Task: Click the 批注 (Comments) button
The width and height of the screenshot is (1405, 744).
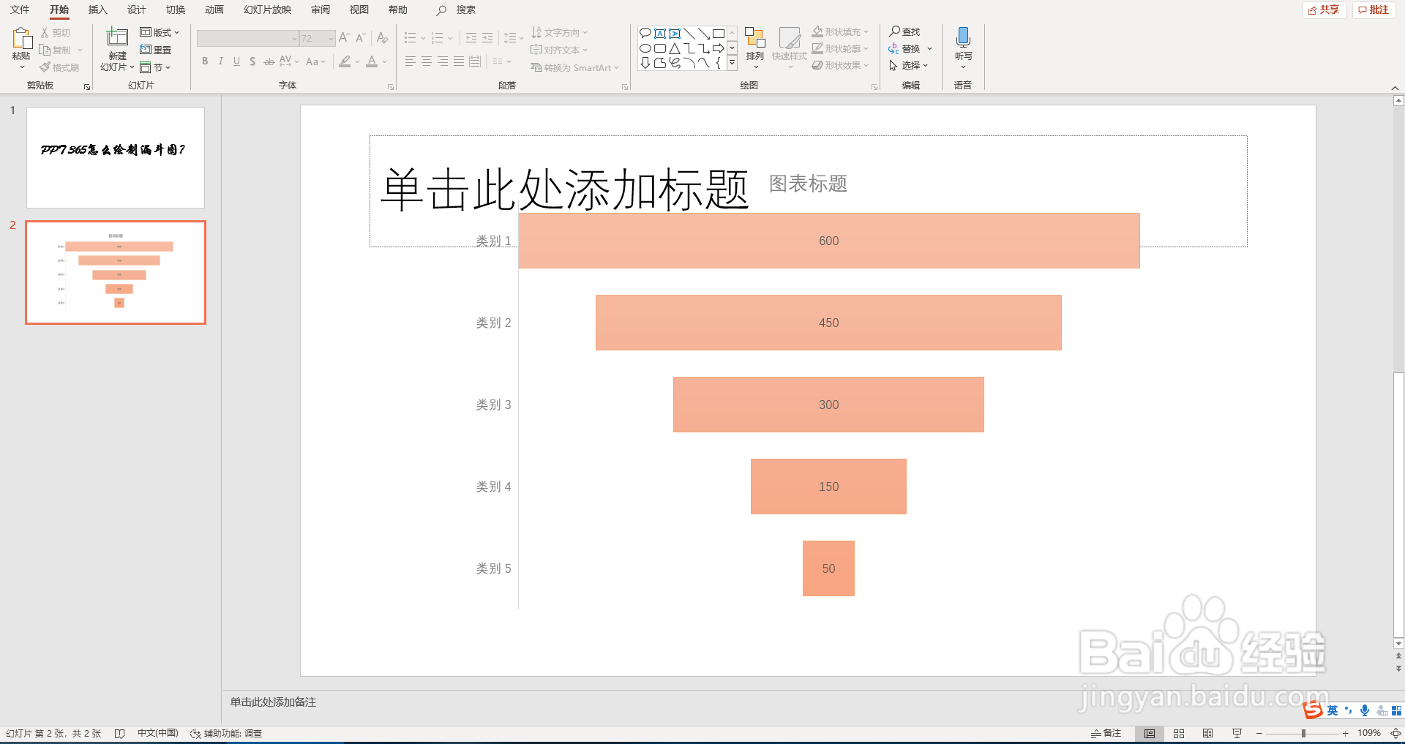Action: click(x=1373, y=10)
